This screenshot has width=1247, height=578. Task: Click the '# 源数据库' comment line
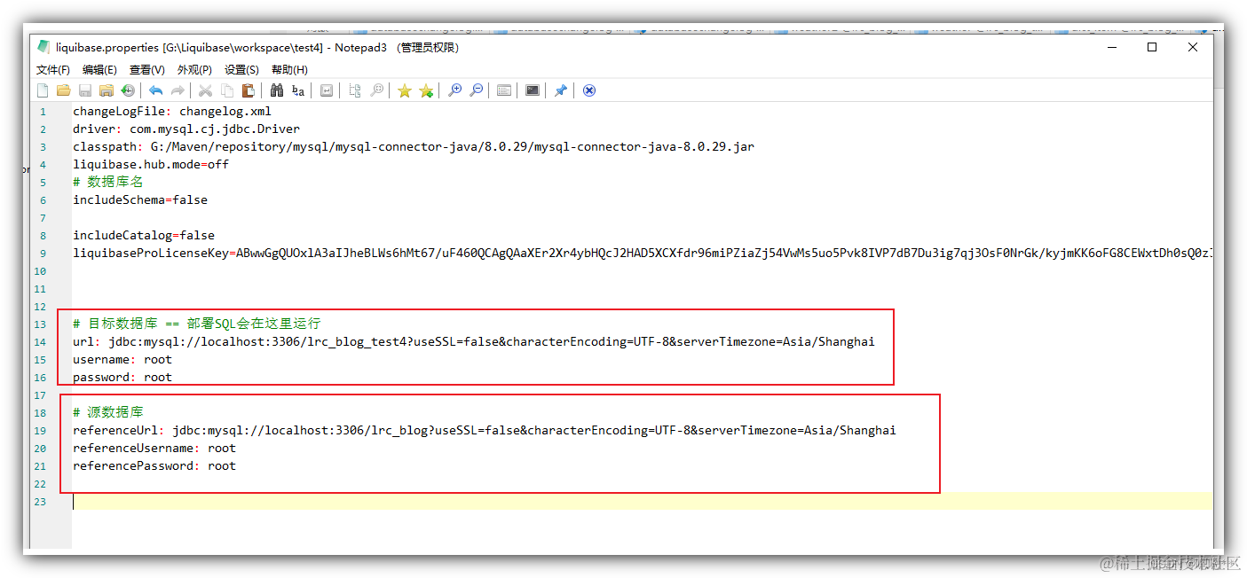coord(108,413)
